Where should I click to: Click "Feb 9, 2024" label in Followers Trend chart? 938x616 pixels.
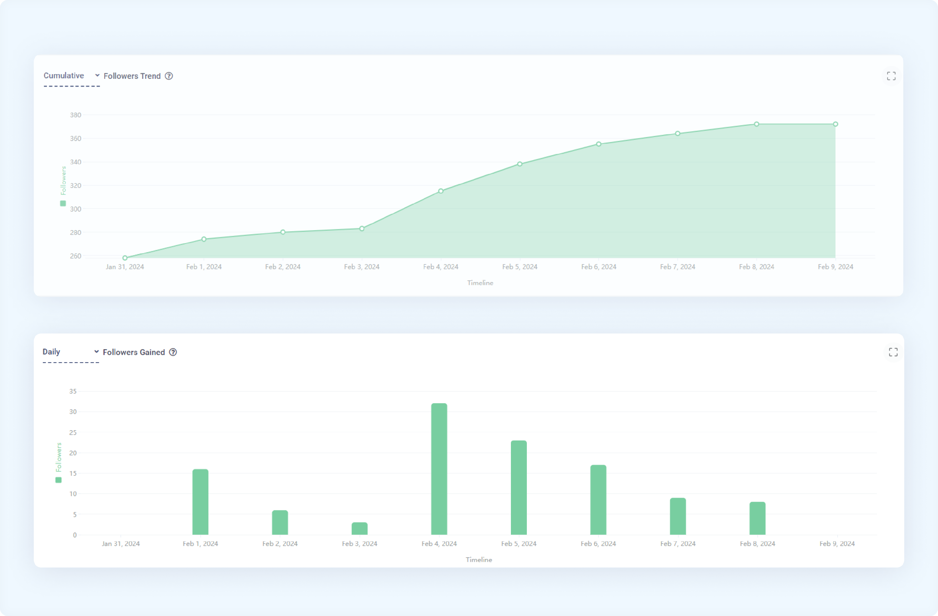(835, 267)
